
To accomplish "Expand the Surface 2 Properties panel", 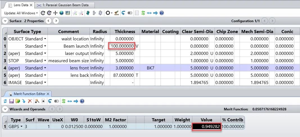I will [5, 21].
